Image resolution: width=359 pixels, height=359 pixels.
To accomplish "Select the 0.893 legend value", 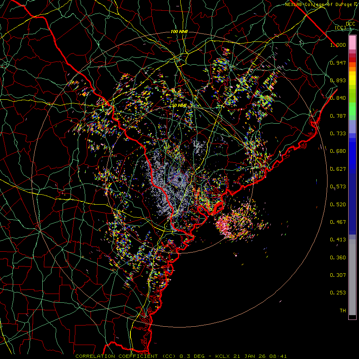I will pos(338,80).
